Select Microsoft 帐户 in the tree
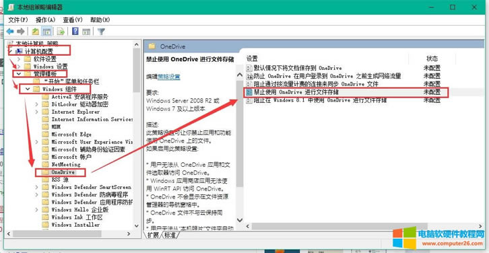The width and height of the screenshot is (489, 253). (x=71, y=157)
